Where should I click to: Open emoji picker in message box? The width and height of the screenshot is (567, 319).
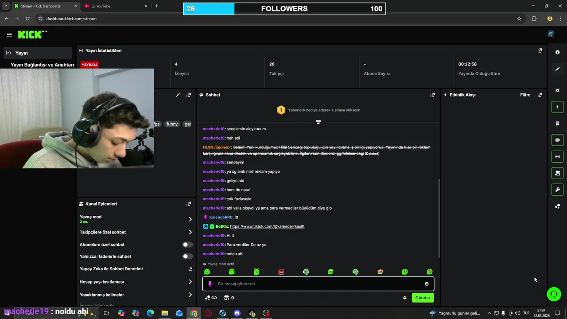[427, 284]
